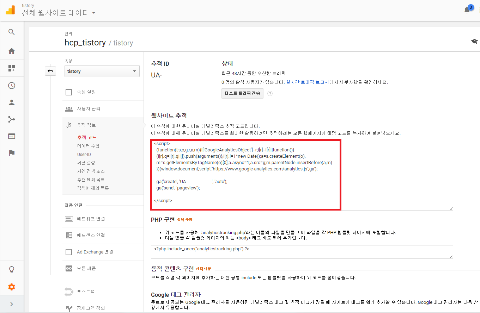Open Acquisition arrows icon in sidebar
The width and height of the screenshot is (480, 313).
12,119
